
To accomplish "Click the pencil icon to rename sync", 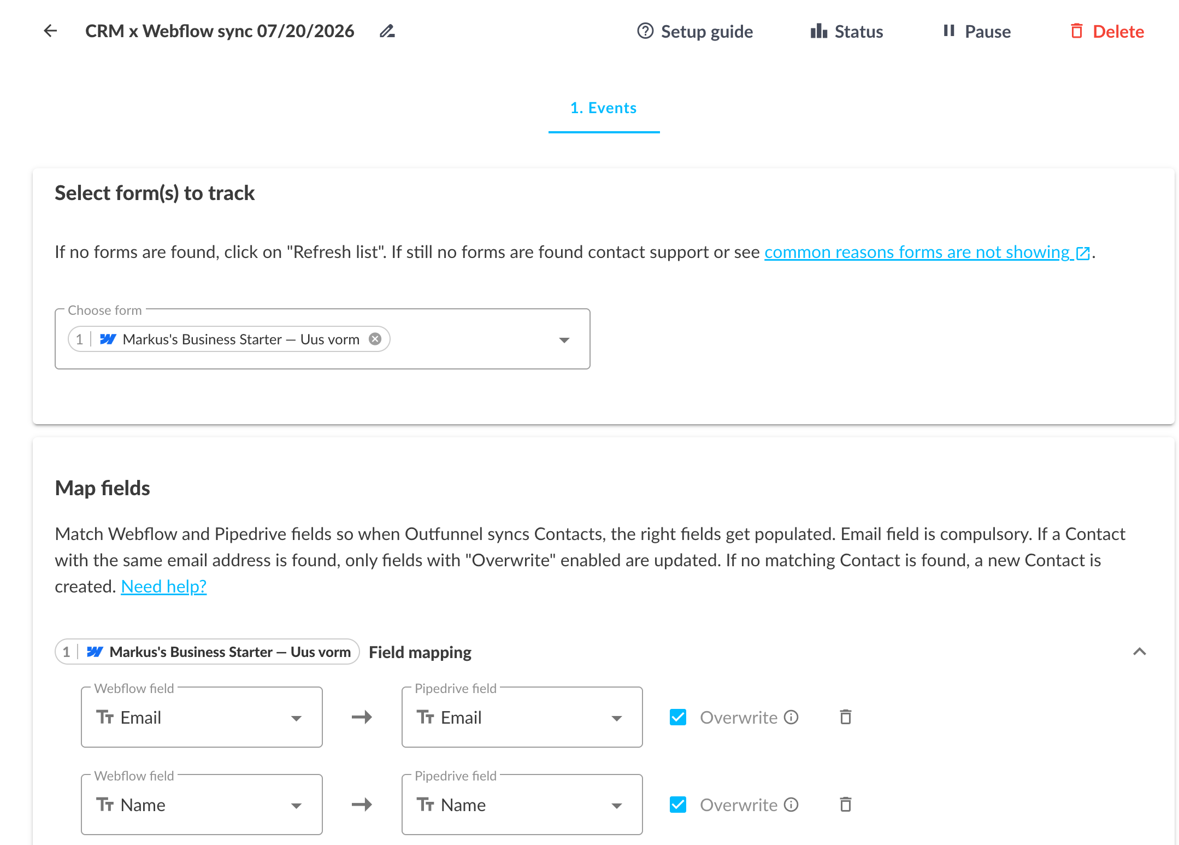I will (387, 31).
